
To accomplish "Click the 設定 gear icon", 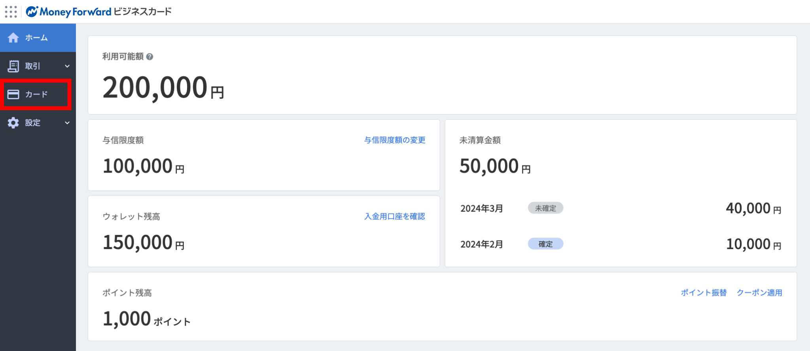I will [x=13, y=123].
